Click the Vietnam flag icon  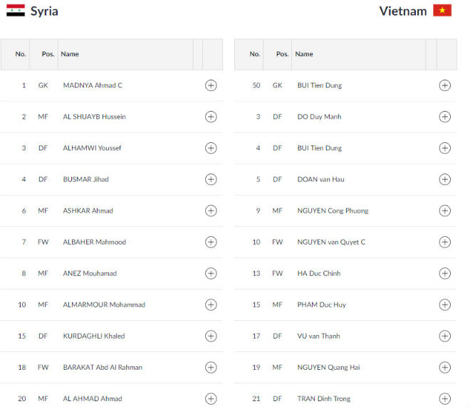tap(442, 11)
